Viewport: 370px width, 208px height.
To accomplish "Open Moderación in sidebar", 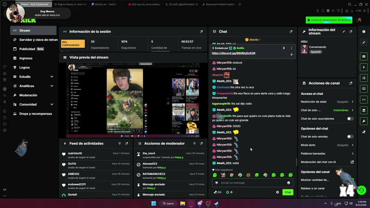I will point(34,95).
